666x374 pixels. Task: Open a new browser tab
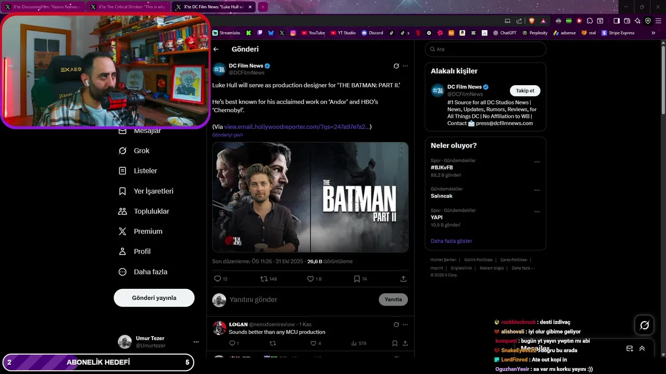(x=263, y=7)
